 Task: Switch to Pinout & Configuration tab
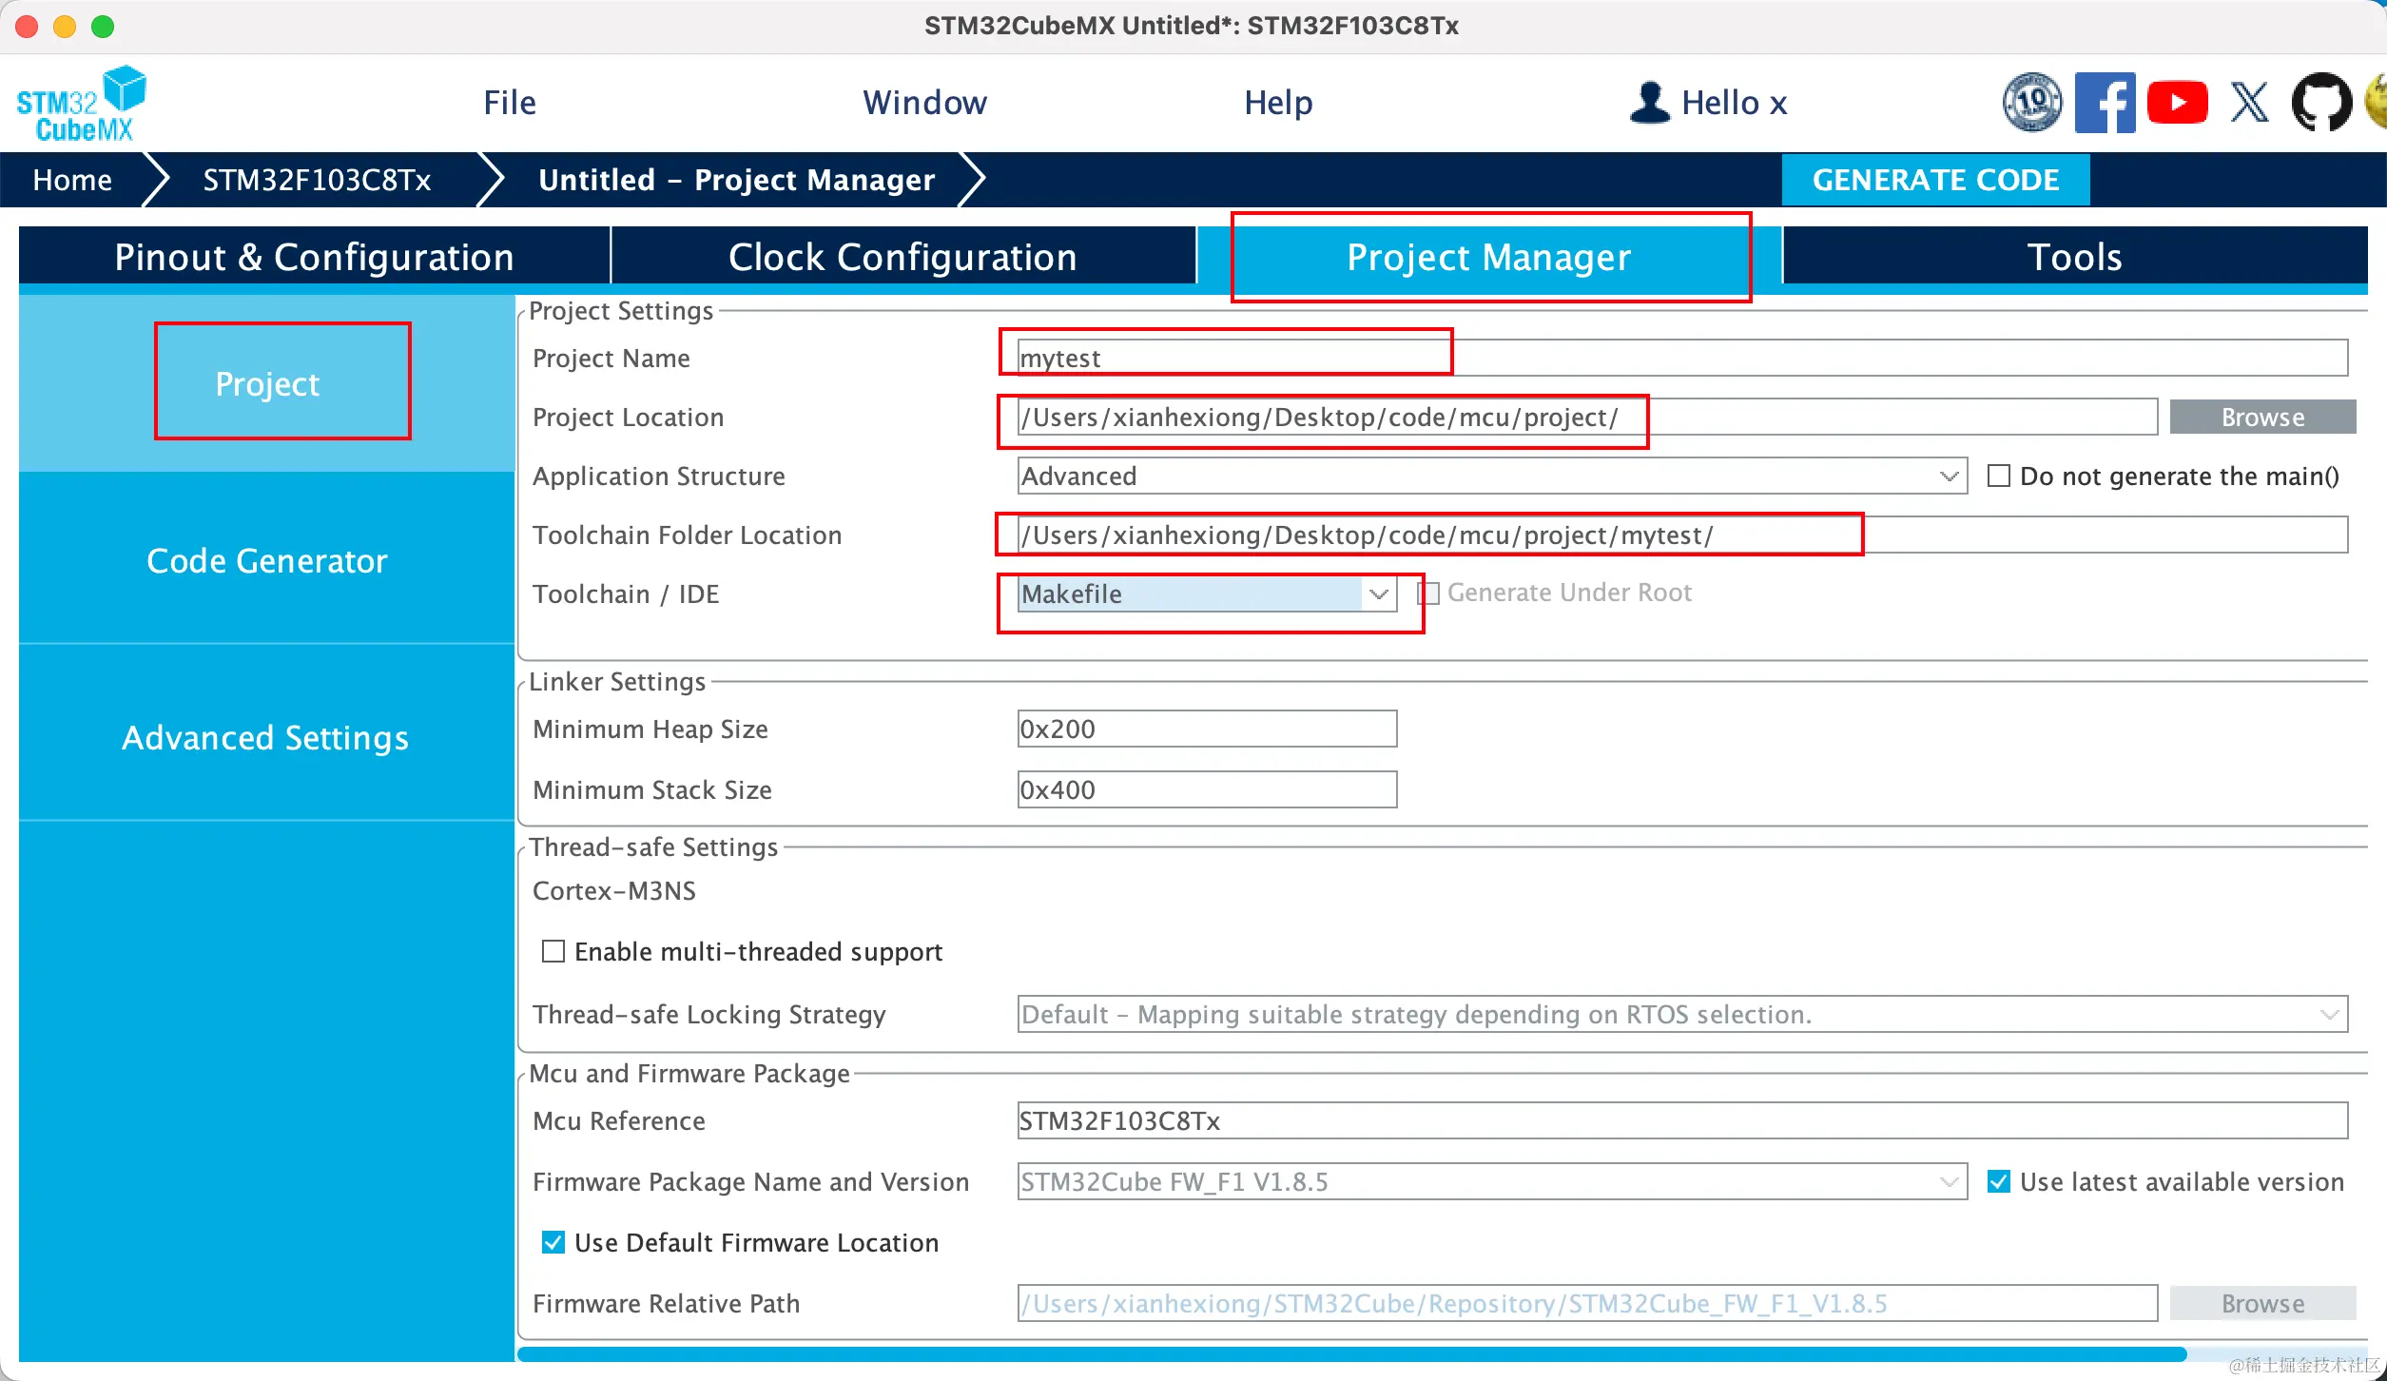314,257
